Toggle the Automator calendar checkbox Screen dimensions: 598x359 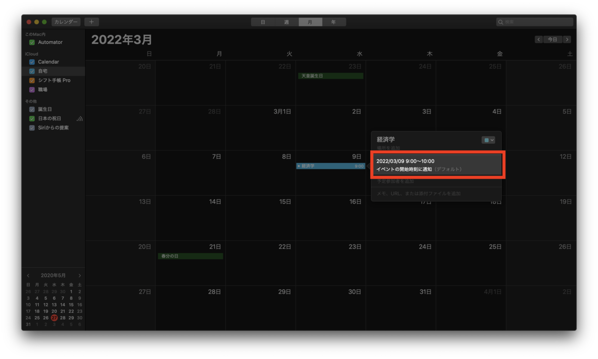pyautogui.click(x=32, y=42)
